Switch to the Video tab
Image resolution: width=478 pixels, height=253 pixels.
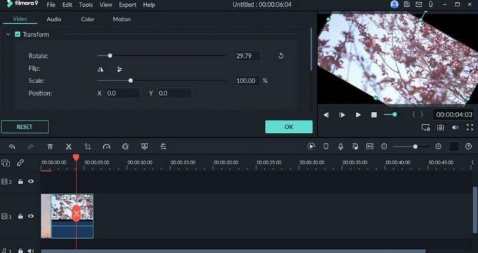(20, 19)
